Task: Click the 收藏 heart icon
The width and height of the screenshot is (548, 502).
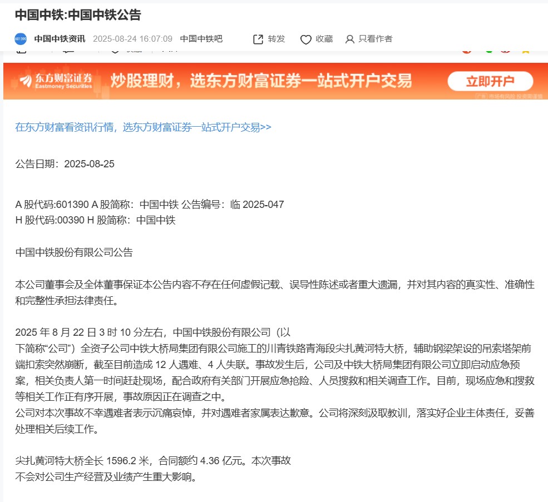Action: point(306,39)
